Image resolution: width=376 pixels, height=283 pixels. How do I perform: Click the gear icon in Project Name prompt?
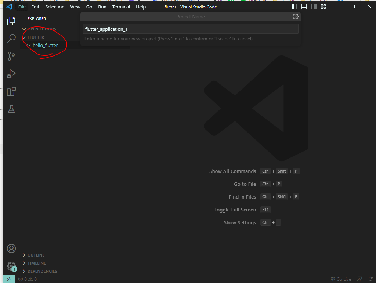(296, 17)
